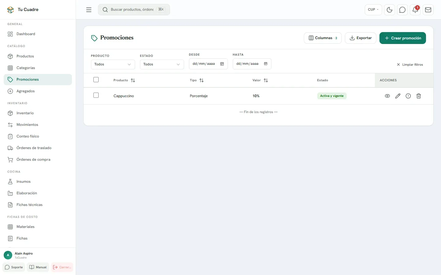Click the Alain Aspiro user avatar
The width and height of the screenshot is (441, 275).
point(8,255)
